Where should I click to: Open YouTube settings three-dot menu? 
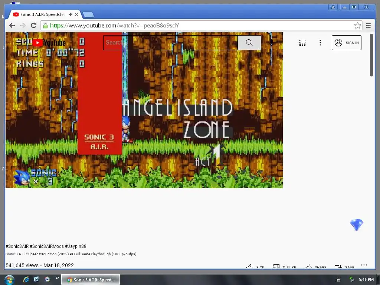320,43
